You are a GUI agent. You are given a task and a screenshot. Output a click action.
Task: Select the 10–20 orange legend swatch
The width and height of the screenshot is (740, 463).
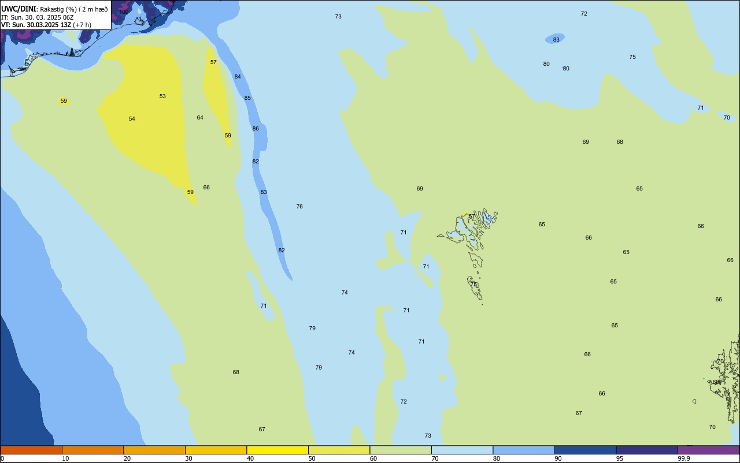[x=92, y=450]
